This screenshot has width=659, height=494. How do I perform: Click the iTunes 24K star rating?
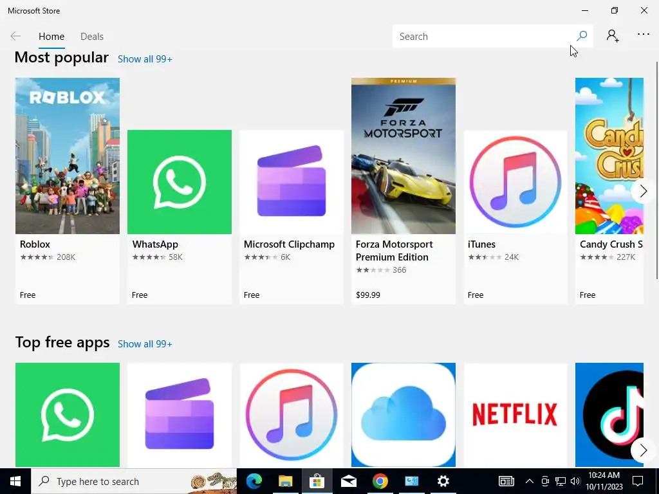click(x=494, y=257)
